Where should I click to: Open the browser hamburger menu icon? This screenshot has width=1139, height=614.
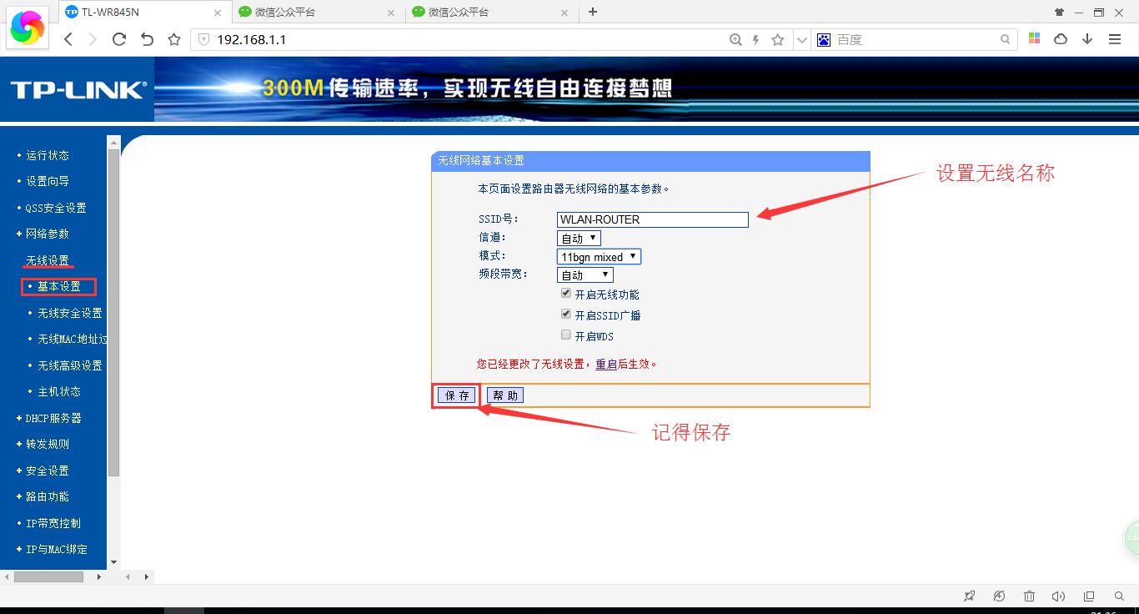click(x=1115, y=39)
